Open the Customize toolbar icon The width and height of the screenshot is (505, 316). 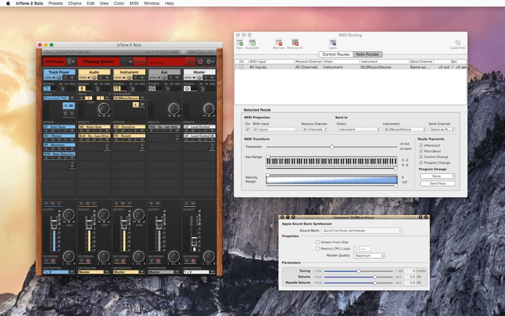point(458,43)
